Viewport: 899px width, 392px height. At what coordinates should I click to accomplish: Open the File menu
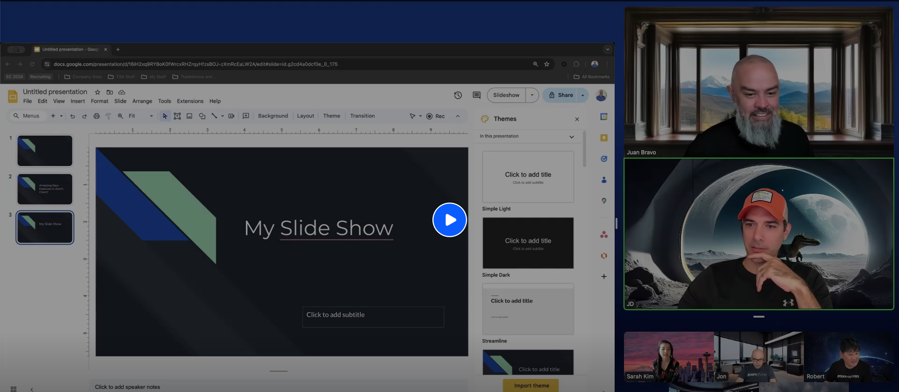point(28,101)
